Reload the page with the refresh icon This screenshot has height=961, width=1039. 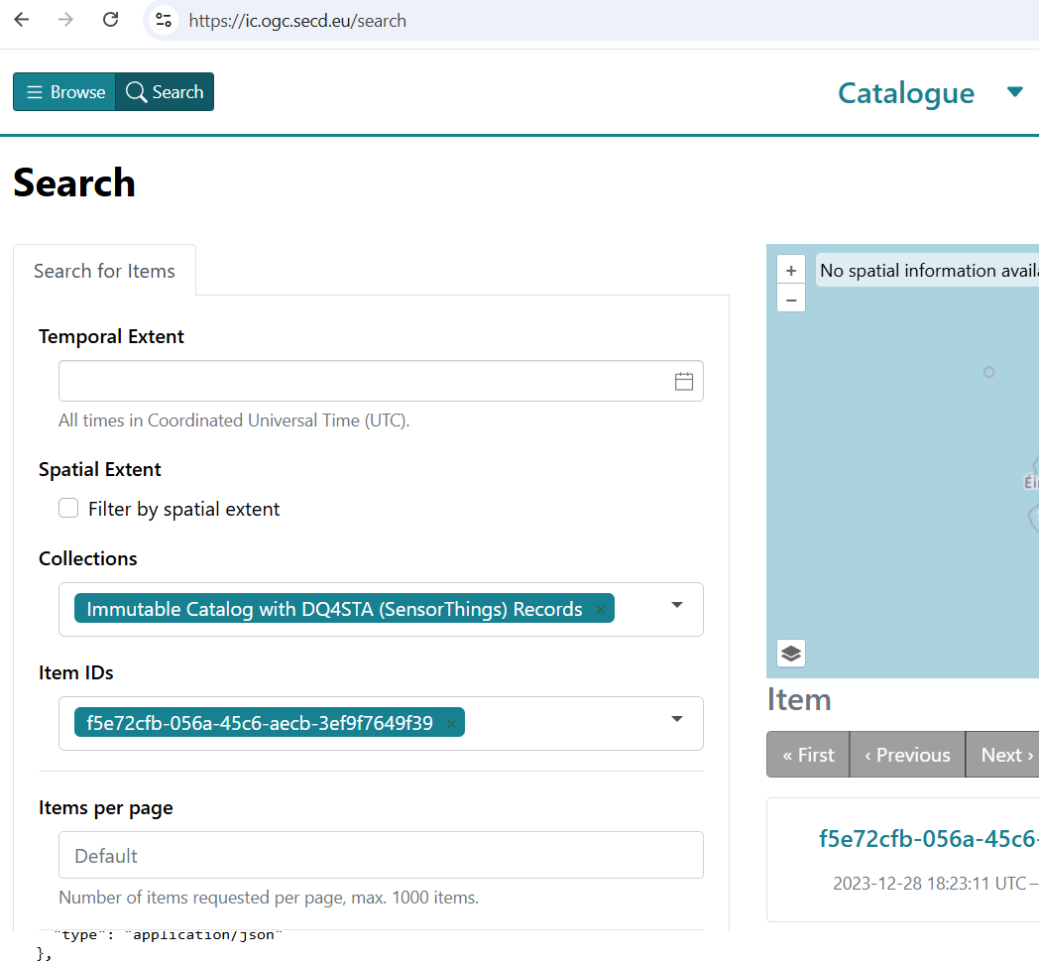[x=111, y=20]
